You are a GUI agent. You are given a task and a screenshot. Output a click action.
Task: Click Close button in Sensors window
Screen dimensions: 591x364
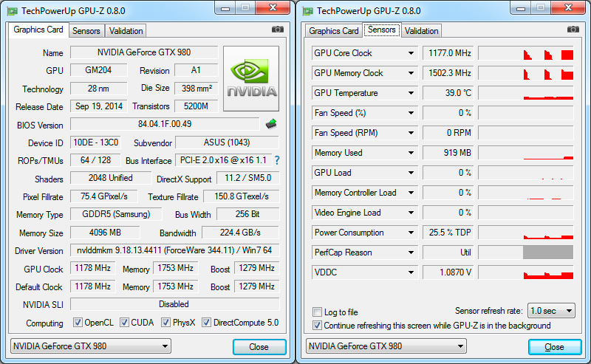[x=555, y=347]
